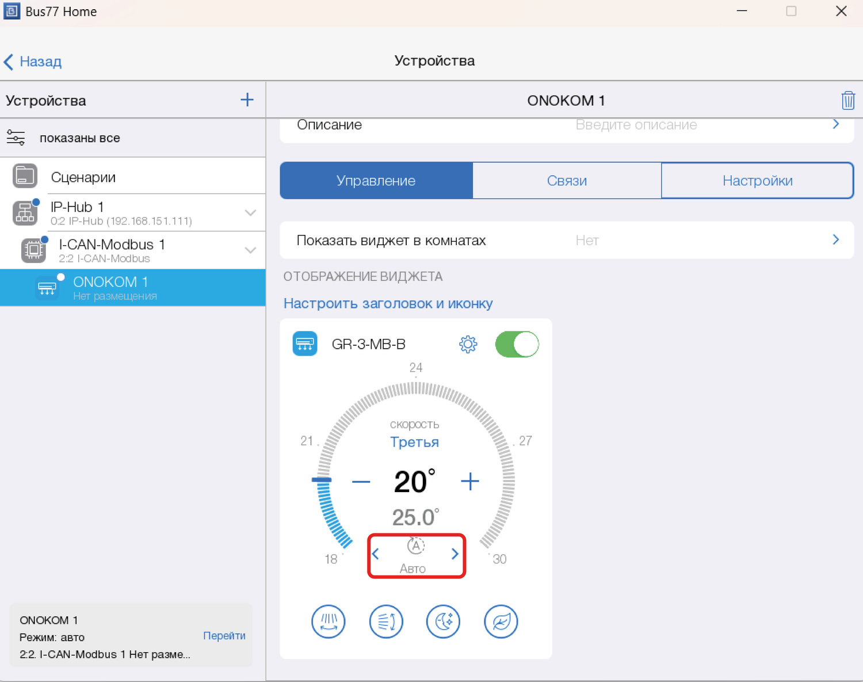This screenshot has height=682, width=863.
Task: Collapse the I-CAN-Modbus 1 node
Action: coord(250,250)
